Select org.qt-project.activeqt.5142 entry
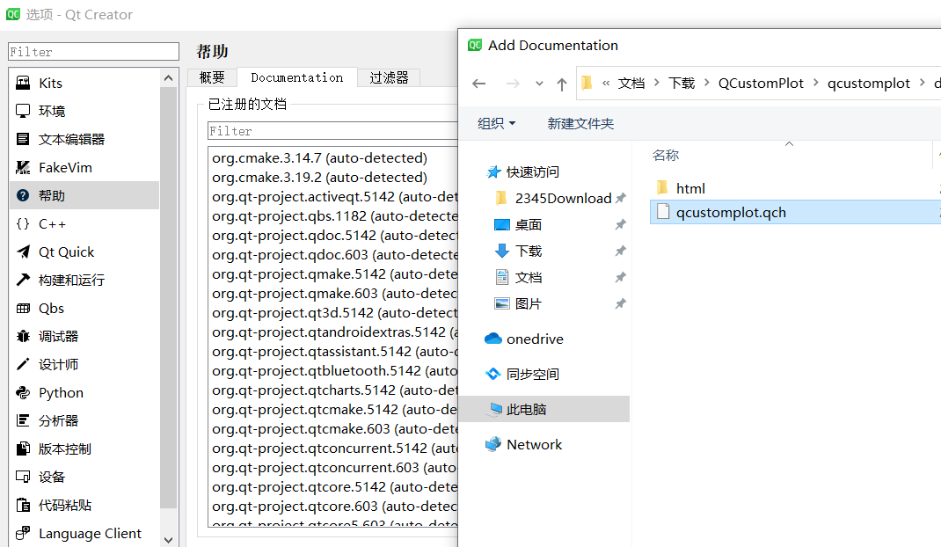Screen dimensions: 941x547 click(x=333, y=197)
